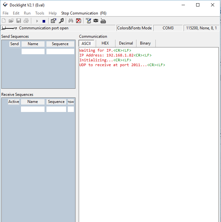Click the 115200, None, 8, 1 settings field
This screenshot has height=222, width=221.
click(x=201, y=28)
